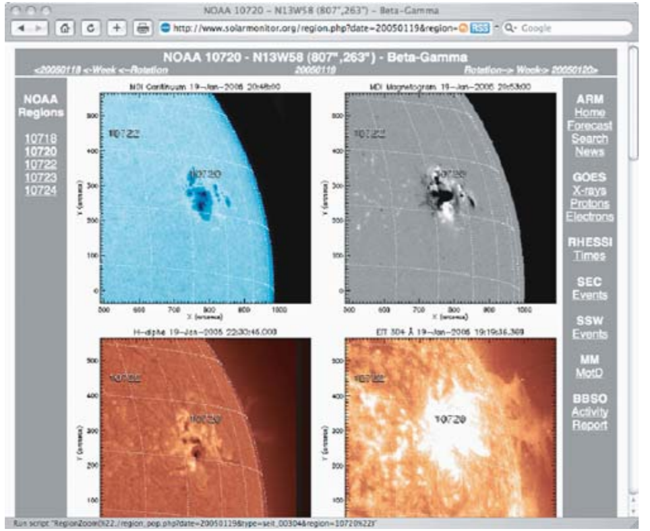Open the ARM Forecast link

point(589,125)
